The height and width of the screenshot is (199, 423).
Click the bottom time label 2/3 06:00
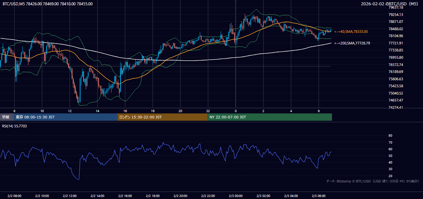[x=318, y=196]
